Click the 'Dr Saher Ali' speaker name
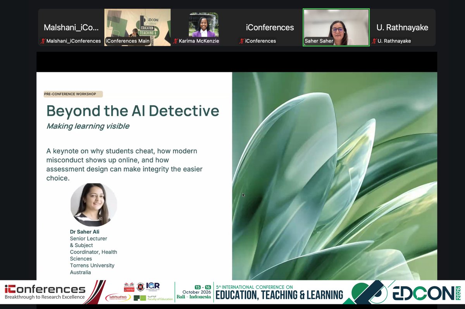 84,232
